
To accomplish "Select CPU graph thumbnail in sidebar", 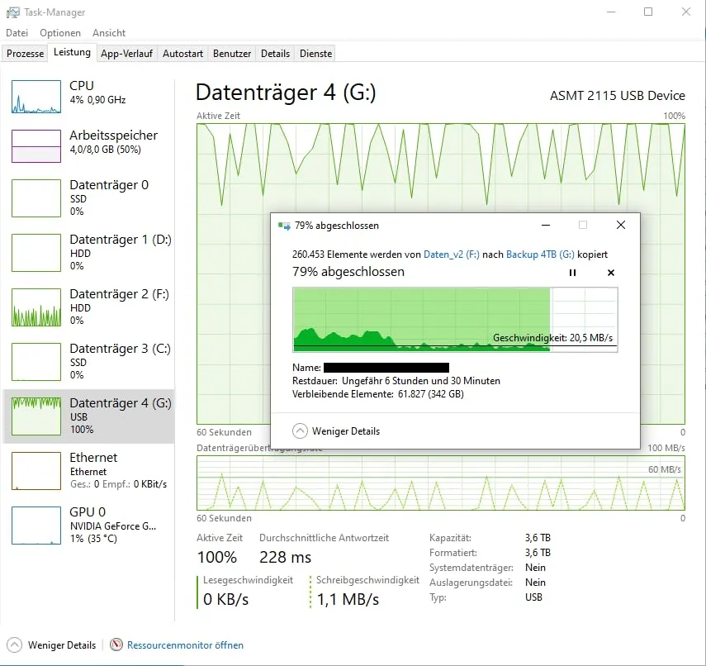I will [36, 97].
